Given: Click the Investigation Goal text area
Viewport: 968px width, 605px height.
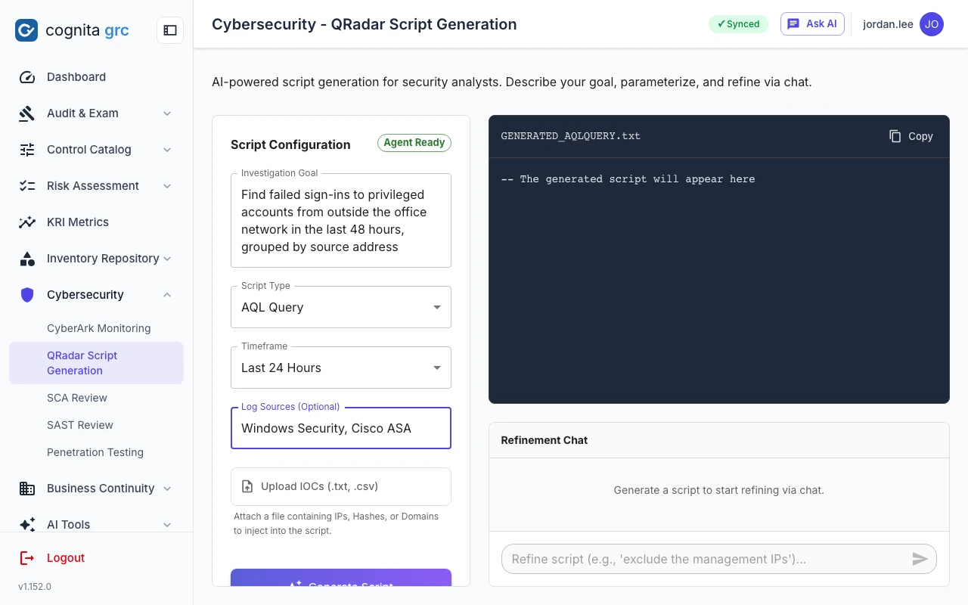Looking at the screenshot, I should [341, 221].
